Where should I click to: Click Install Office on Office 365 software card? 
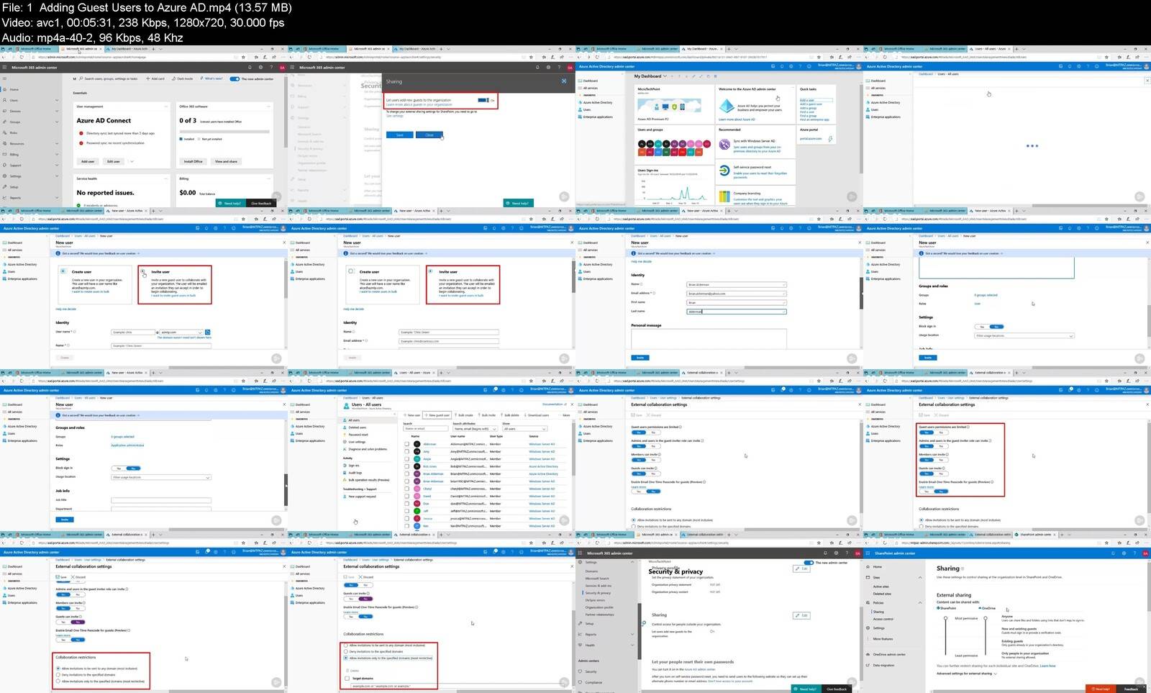pyautogui.click(x=193, y=161)
